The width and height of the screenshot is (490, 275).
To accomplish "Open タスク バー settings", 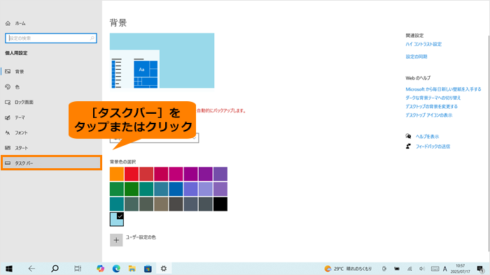I will pyautogui.click(x=52, y=163).
